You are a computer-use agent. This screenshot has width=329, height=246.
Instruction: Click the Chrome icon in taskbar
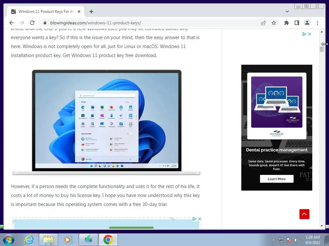(x=108, y=240)
